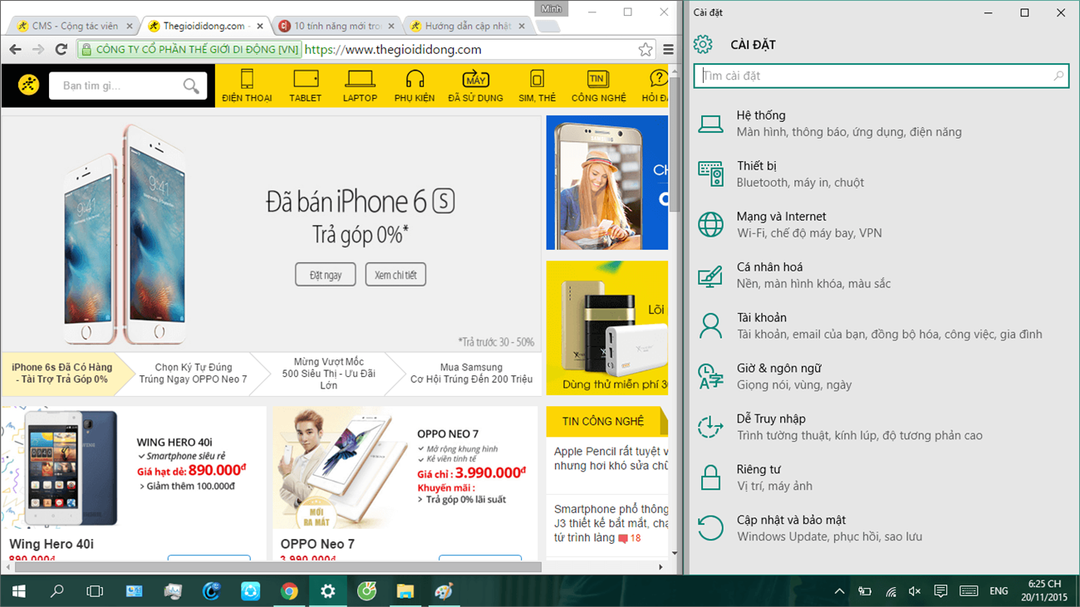The height and width of the screenshot is (607, 1080).
Task: Switch to 10 tính năng mới tab
Action: [x=336, y=26]
